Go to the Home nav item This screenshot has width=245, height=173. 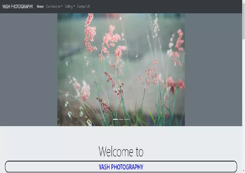coord(40,6)
